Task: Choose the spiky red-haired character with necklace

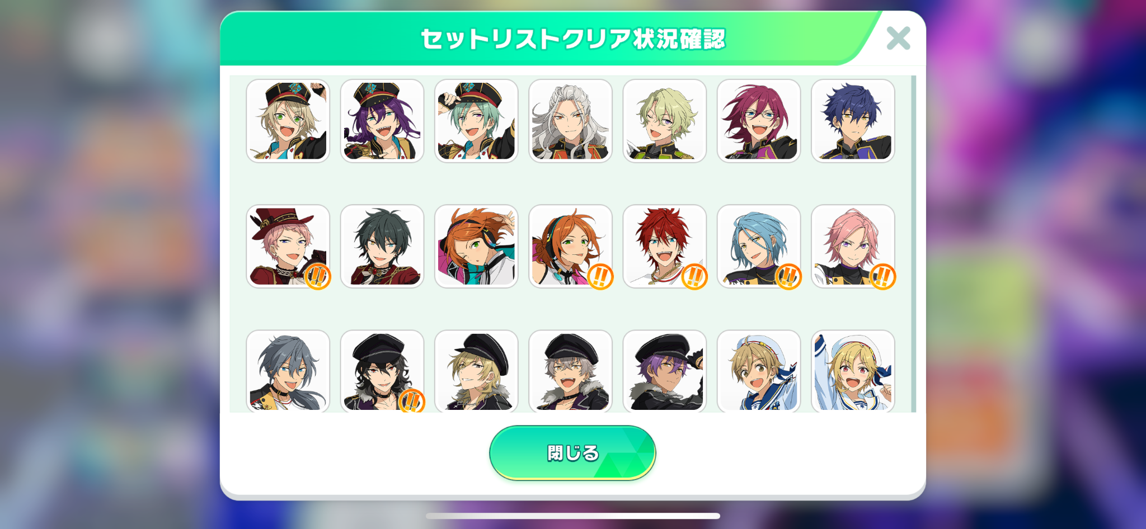Action: click(x=664, y=246)
